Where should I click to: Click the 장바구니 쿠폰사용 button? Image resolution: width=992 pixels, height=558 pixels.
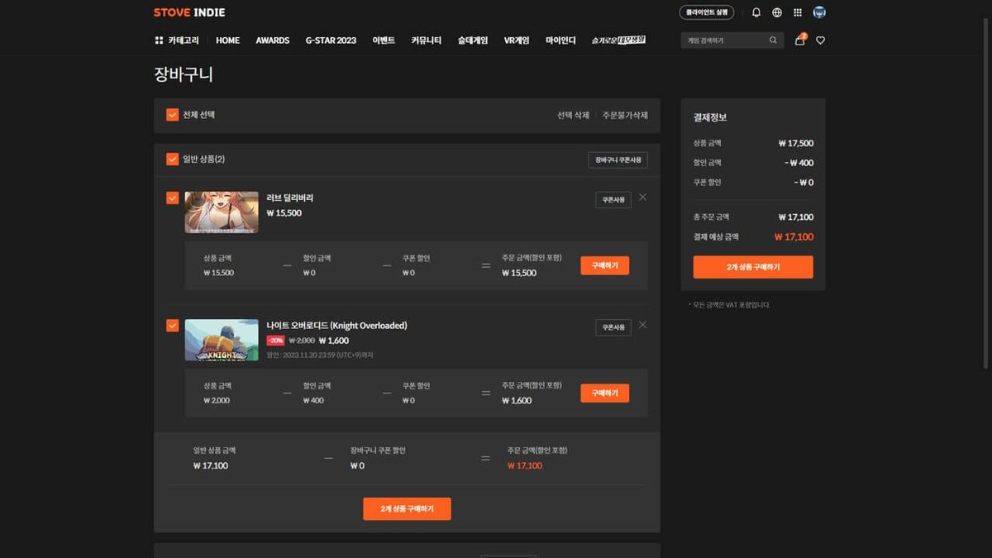618,160
